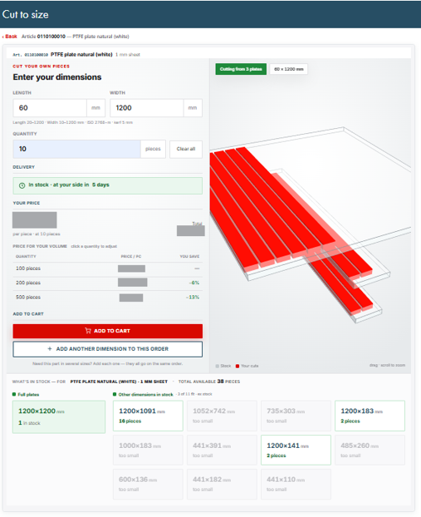Screen dimensions: 421x517
Task: Select the 1200×141 2 pieces card
Action: [x=296, y=450]
